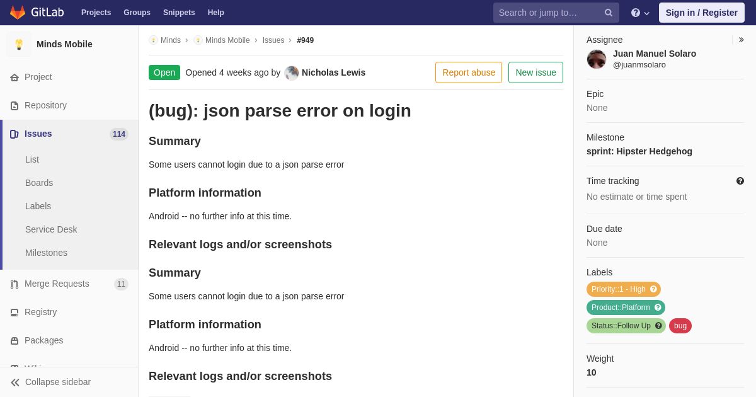Click the red bug label

pos(680,326)
